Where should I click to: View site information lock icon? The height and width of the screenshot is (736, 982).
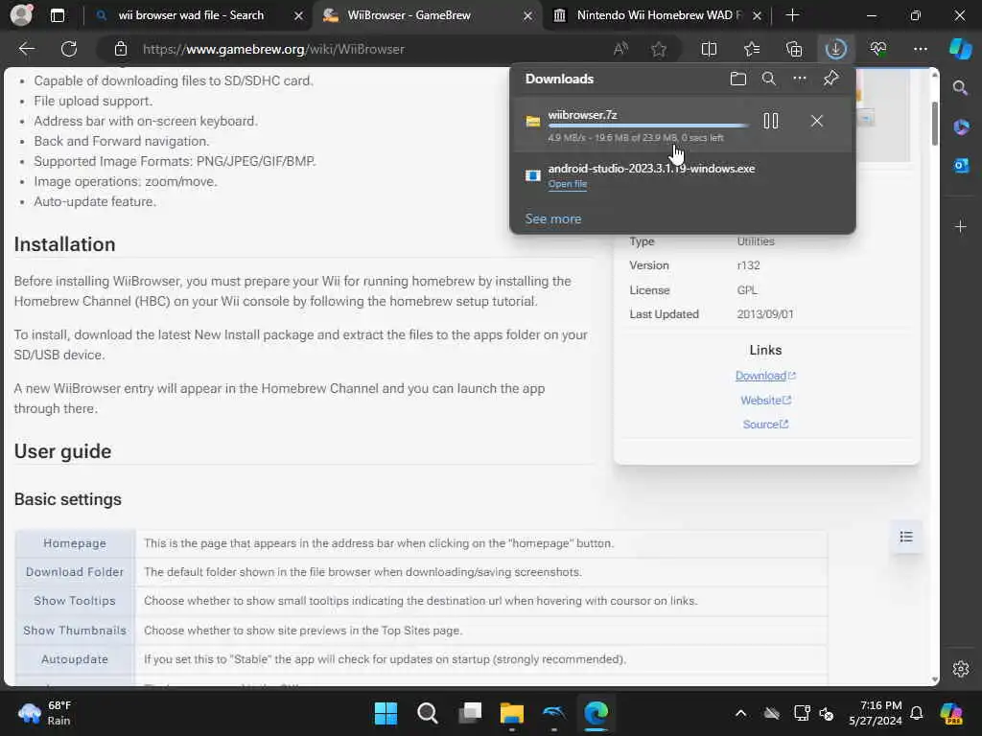[x=121, y=49]
